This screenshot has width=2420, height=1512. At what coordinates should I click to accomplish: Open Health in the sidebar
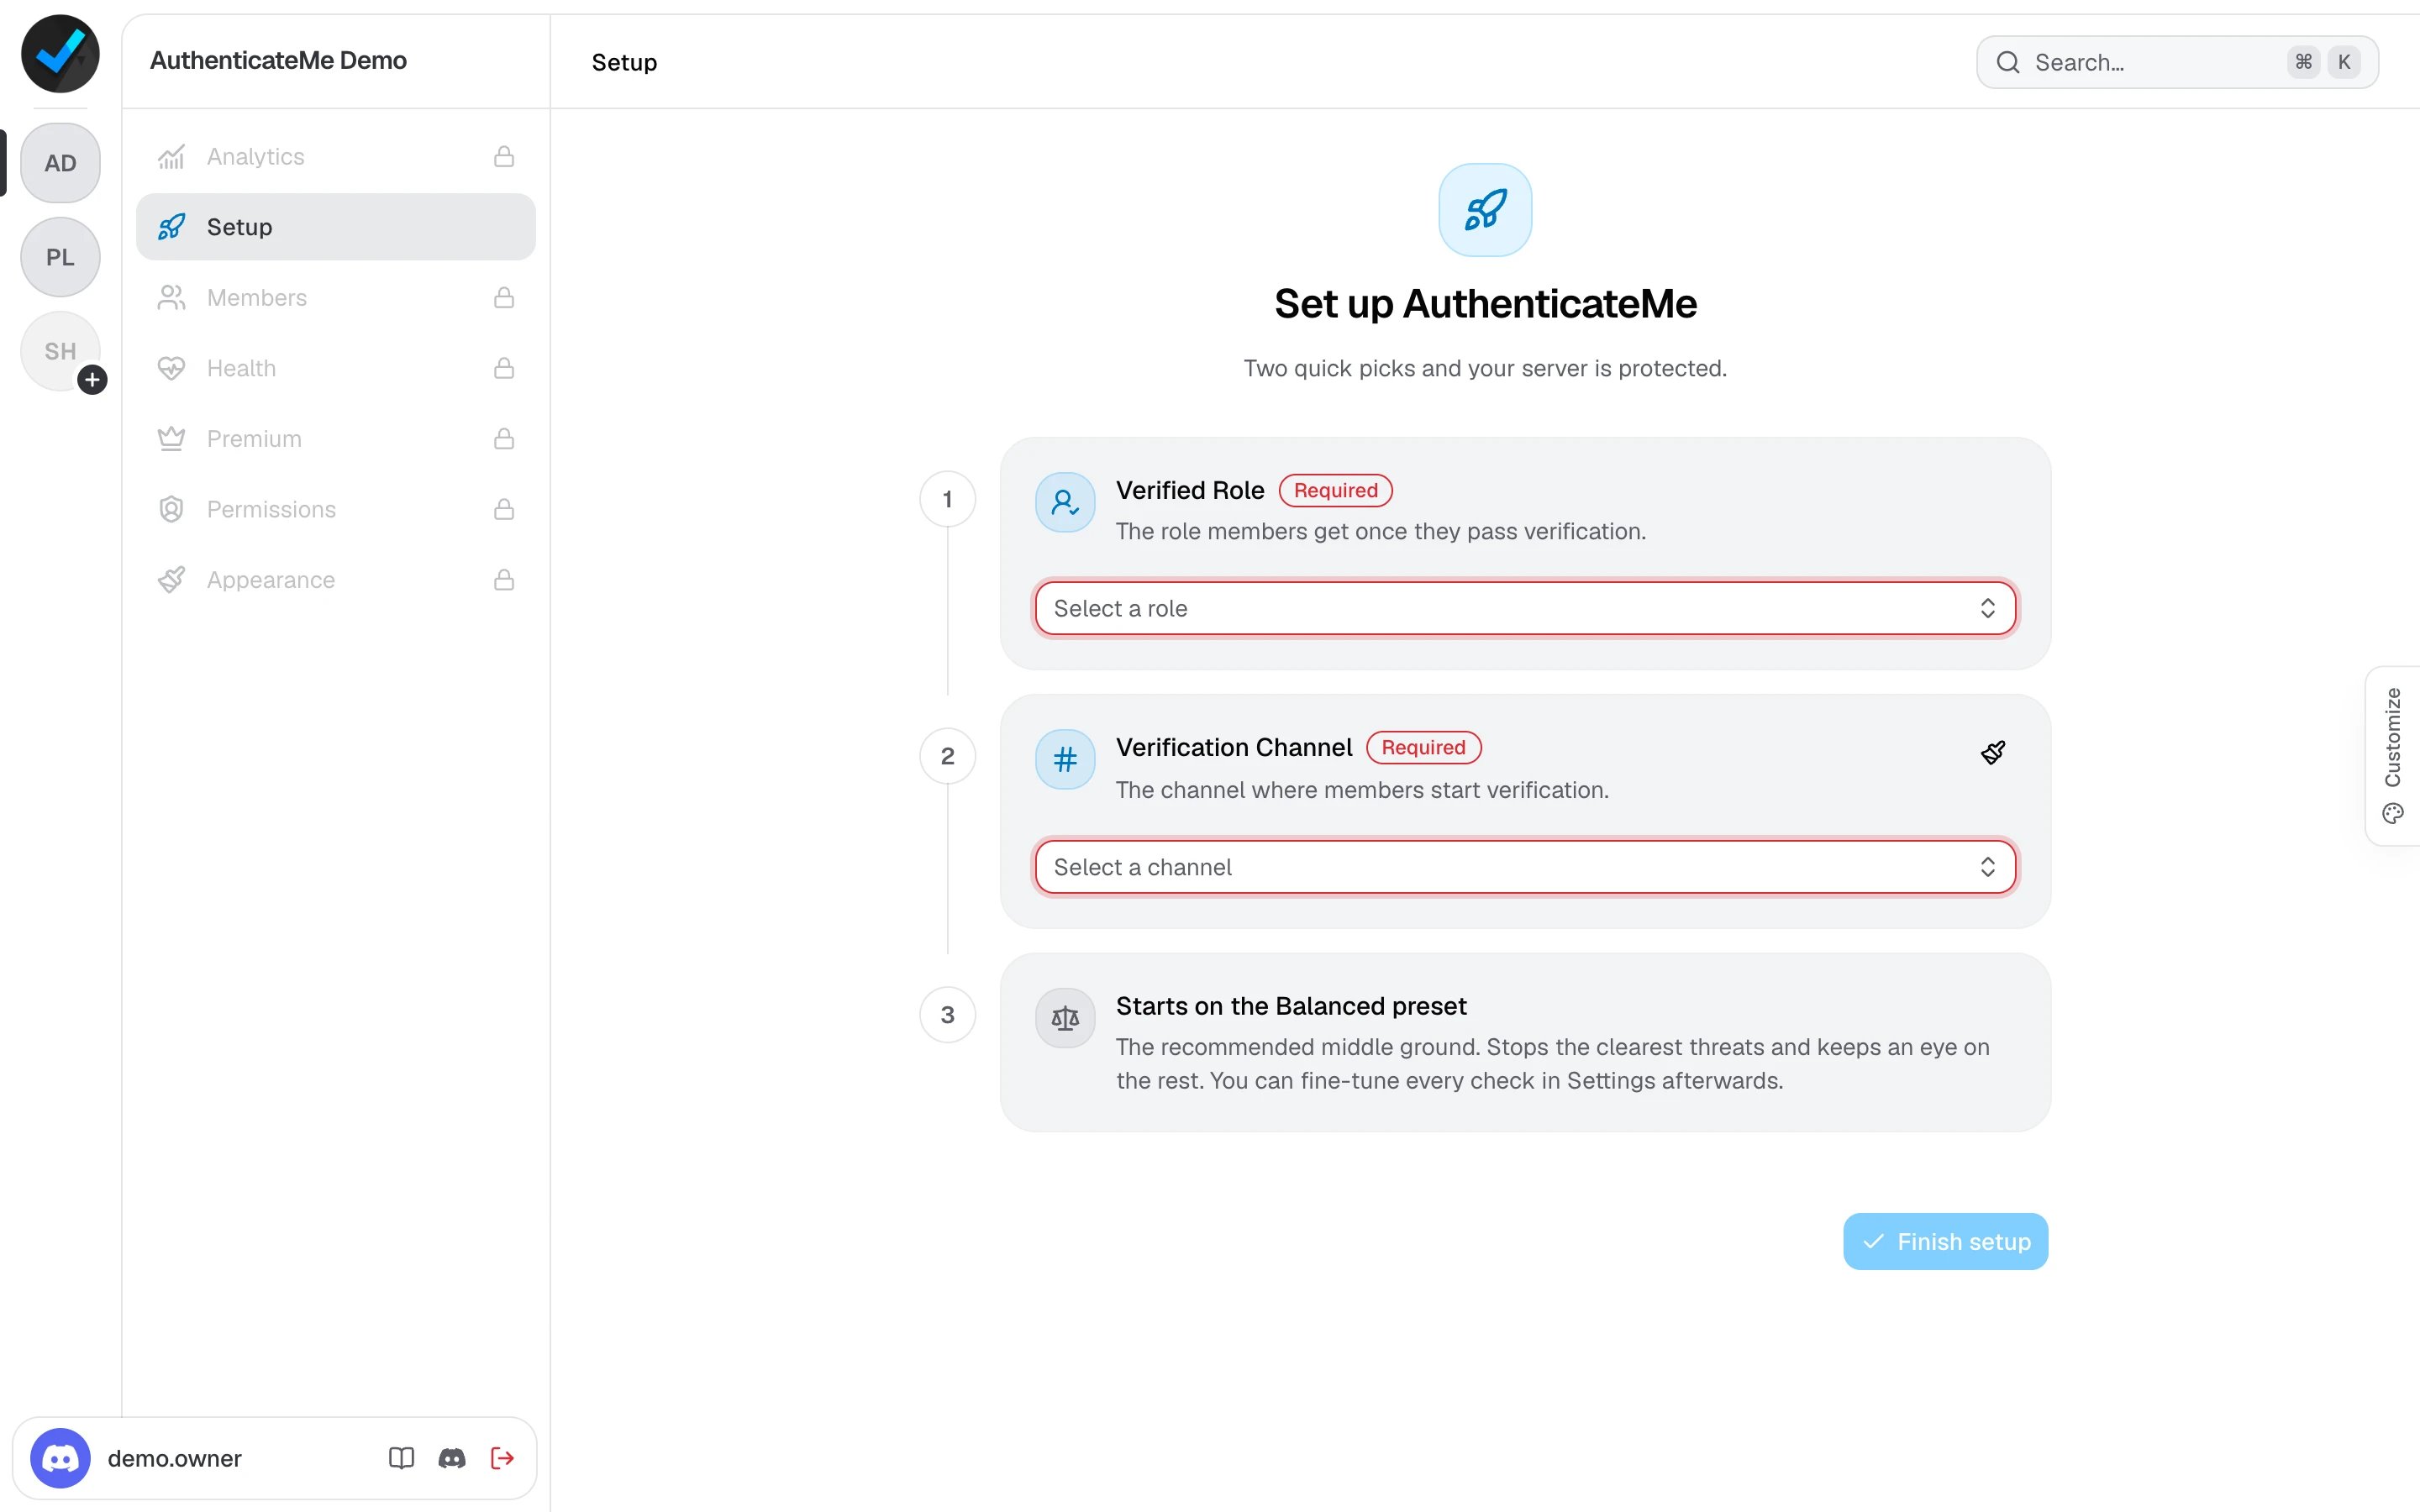tap(336, 368)
